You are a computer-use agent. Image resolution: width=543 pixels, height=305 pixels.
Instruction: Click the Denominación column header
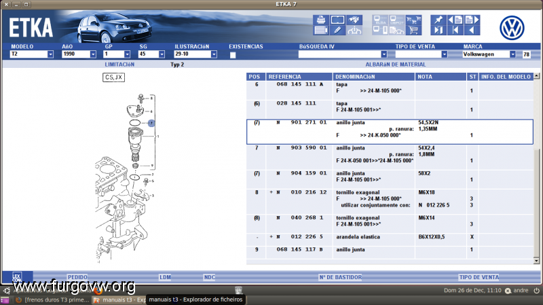click(x=374, y=77)
